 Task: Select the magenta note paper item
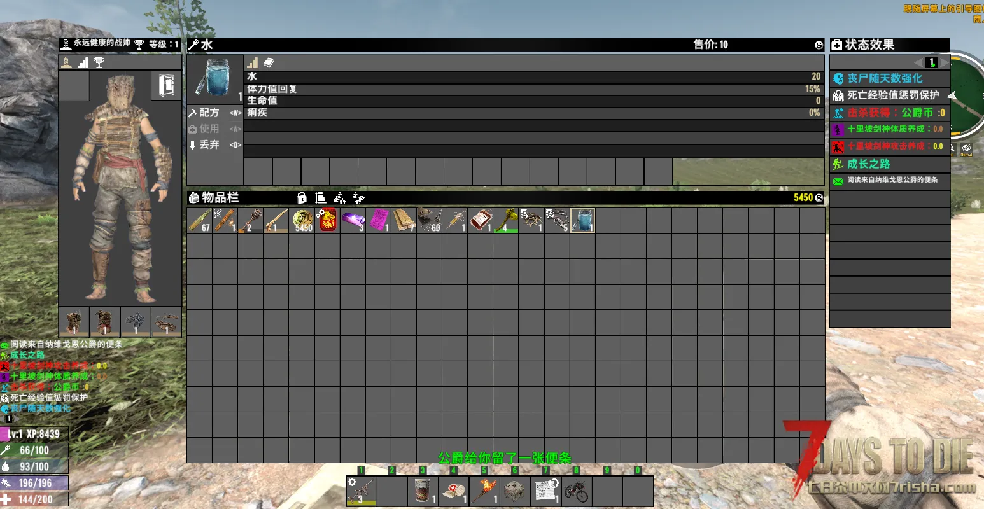click(x=378, y=221)
